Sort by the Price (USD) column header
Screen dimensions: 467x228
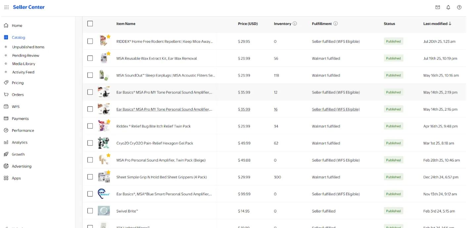[248, 23]
